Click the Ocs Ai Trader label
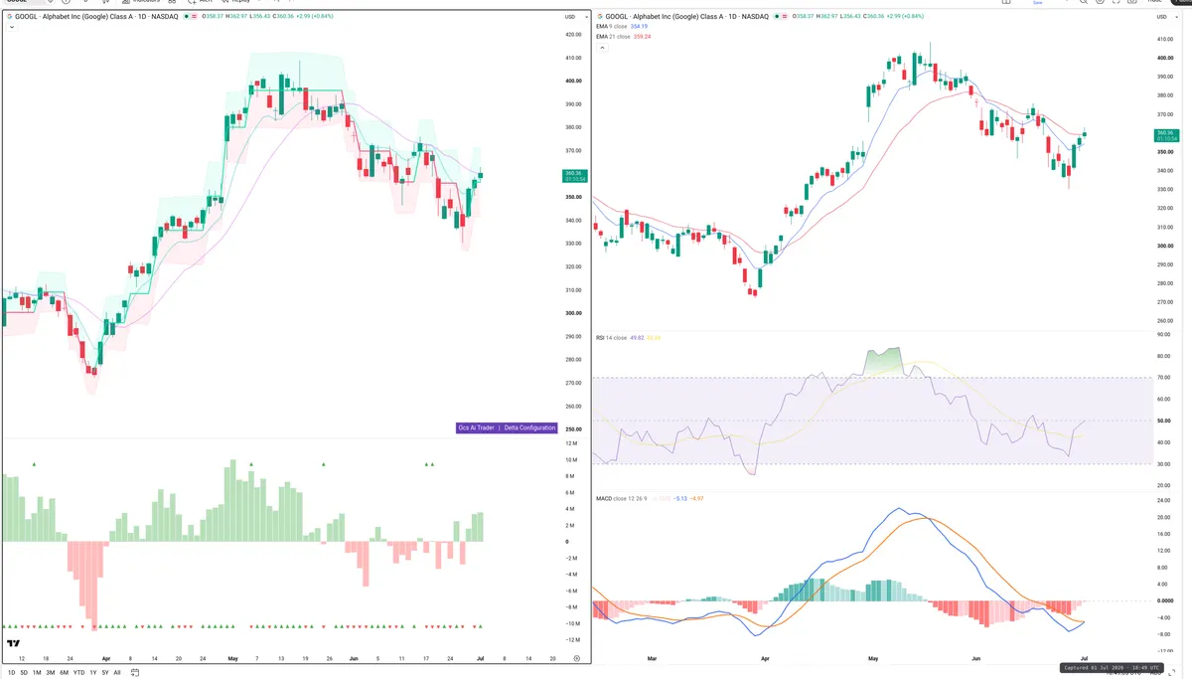Screen dimensions: 1192x679 (476, 427)
